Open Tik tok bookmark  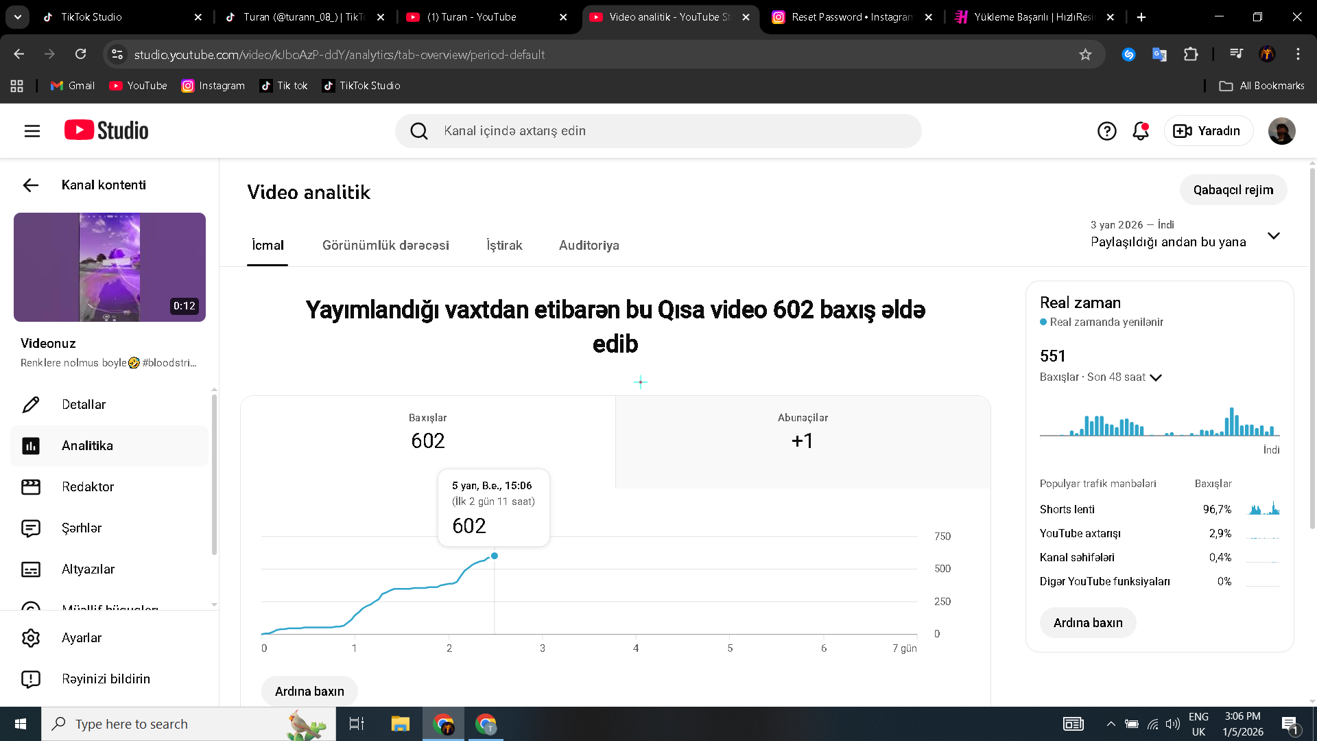pyautogui.click(x=284, y=86)
